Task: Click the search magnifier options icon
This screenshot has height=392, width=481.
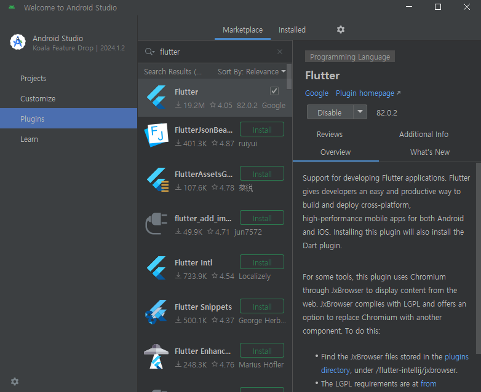Action: click(149, 52)
